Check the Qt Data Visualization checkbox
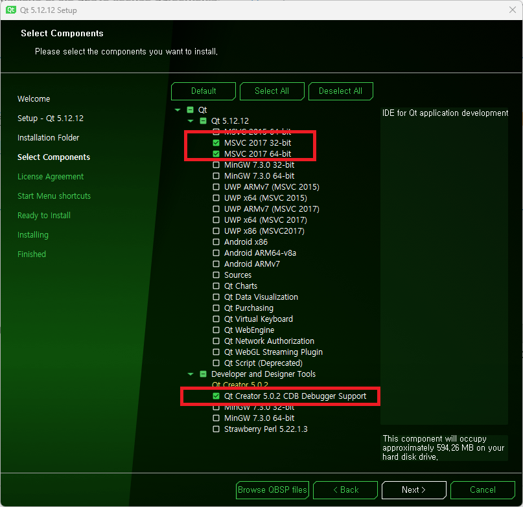This screenshot has width=523, height=507. (x=216, y=297)
